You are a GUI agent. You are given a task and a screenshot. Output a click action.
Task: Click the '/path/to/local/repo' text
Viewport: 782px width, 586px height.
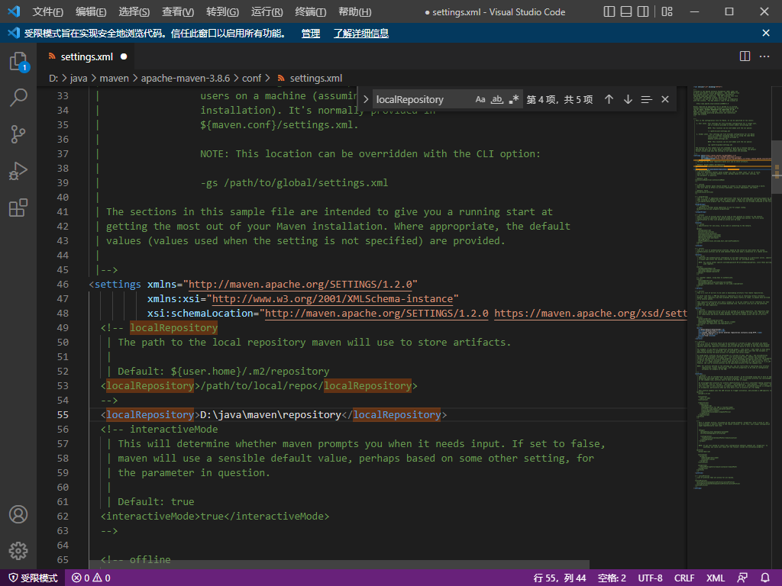tap(256, 385)
